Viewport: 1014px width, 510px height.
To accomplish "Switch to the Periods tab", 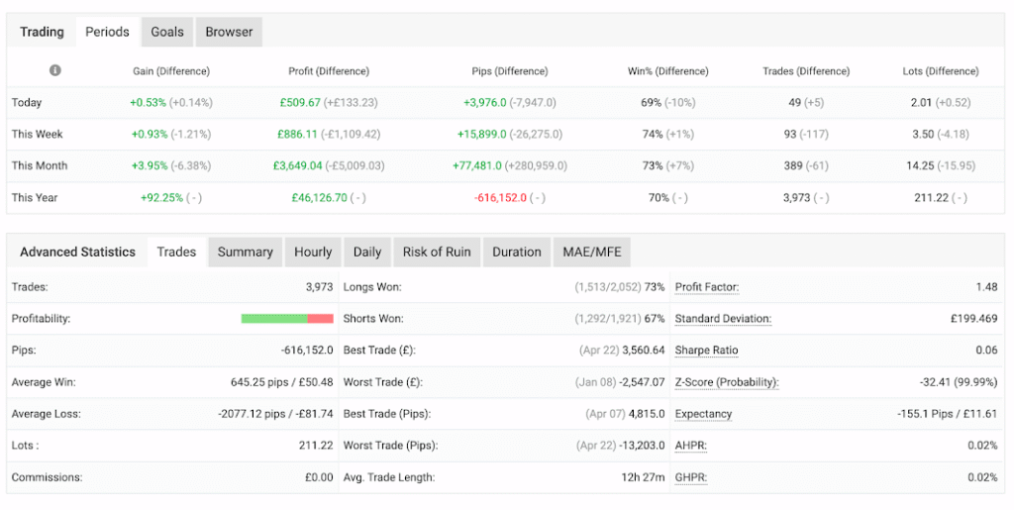I will 107,32.
